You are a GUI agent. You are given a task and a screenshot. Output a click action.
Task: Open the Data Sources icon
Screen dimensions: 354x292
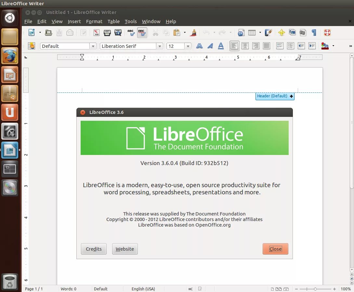click(303, 33)
